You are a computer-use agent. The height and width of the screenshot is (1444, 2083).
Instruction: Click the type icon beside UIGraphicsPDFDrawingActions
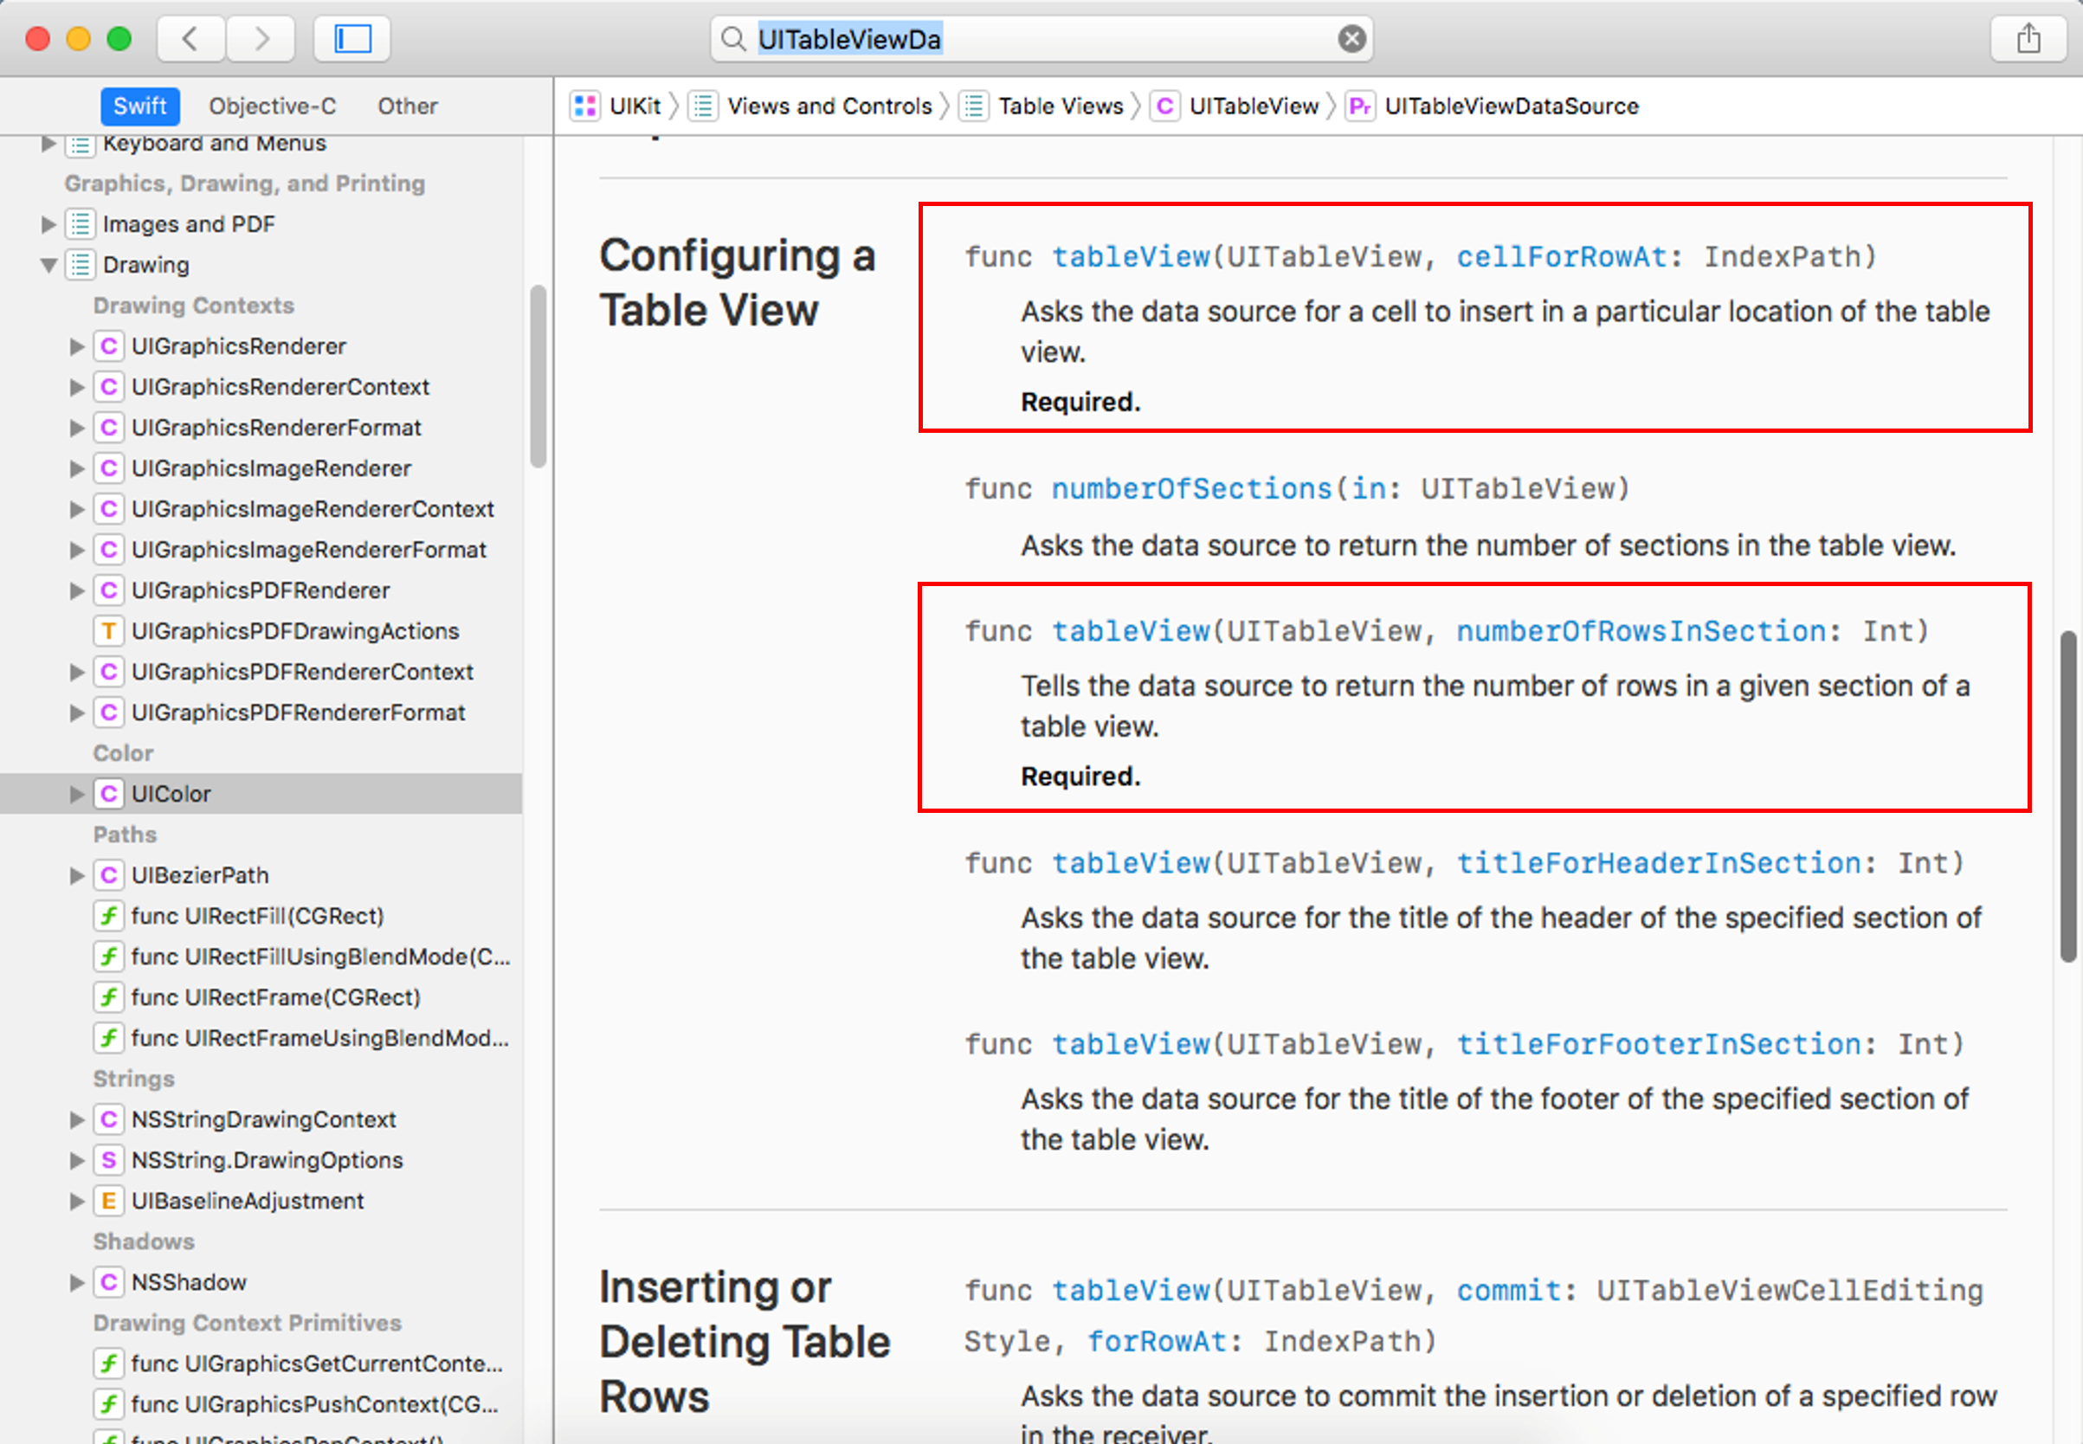[x=108, y=630]
